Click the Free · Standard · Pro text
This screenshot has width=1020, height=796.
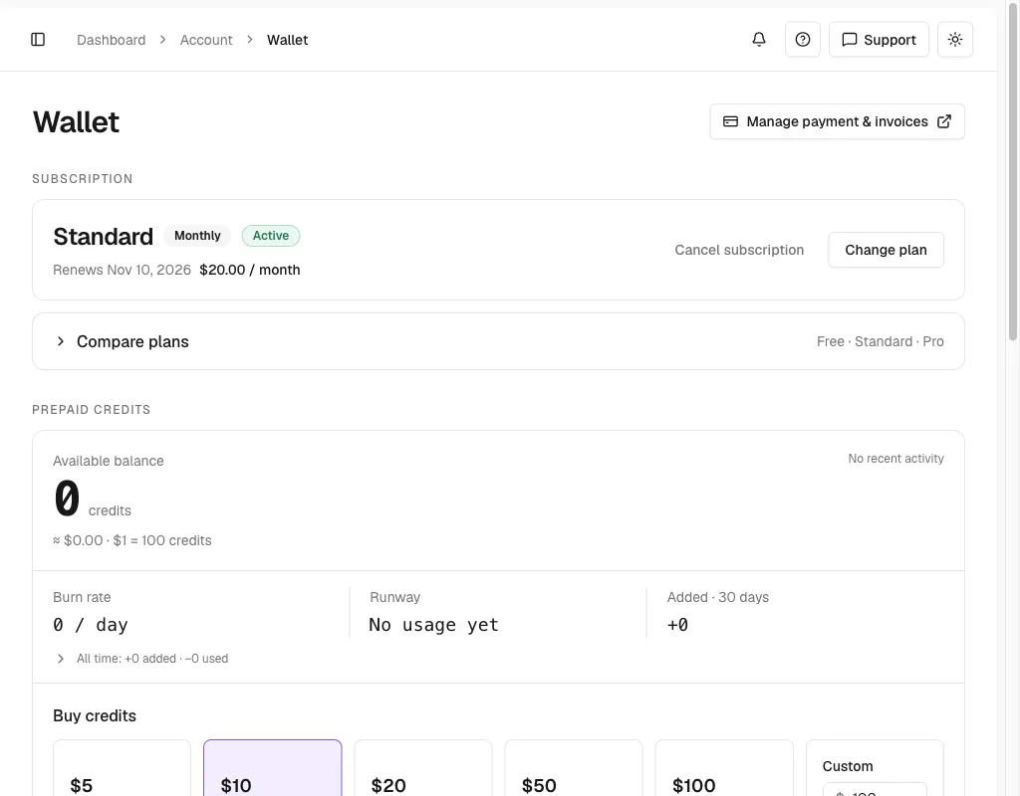881,342
